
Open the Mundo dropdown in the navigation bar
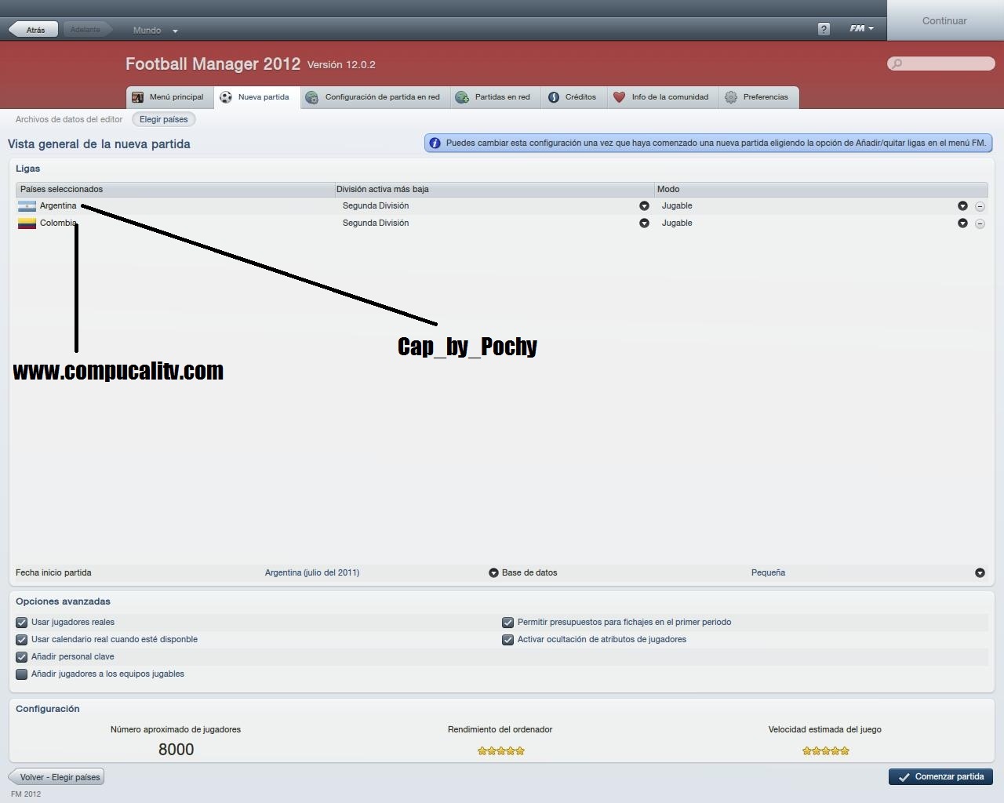154,30
